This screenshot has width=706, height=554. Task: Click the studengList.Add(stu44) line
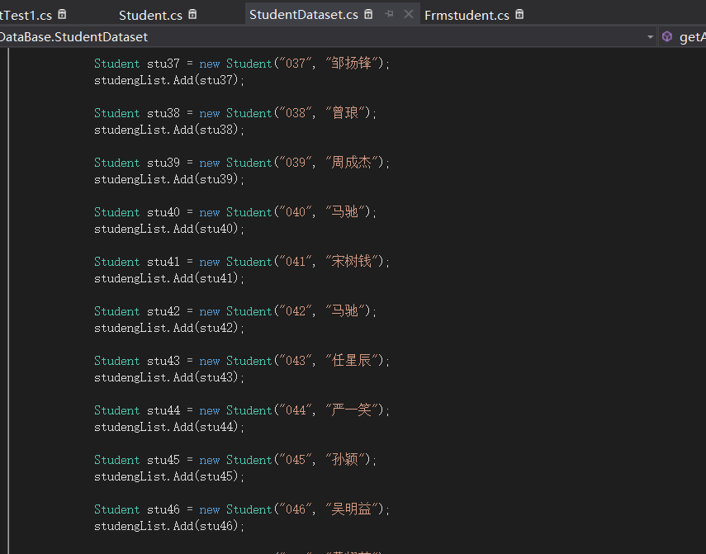pyautogui.click(x=169, y=427)
